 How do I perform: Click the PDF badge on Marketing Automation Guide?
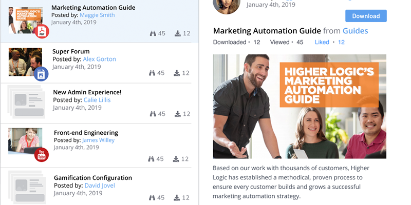pos(42,32)
